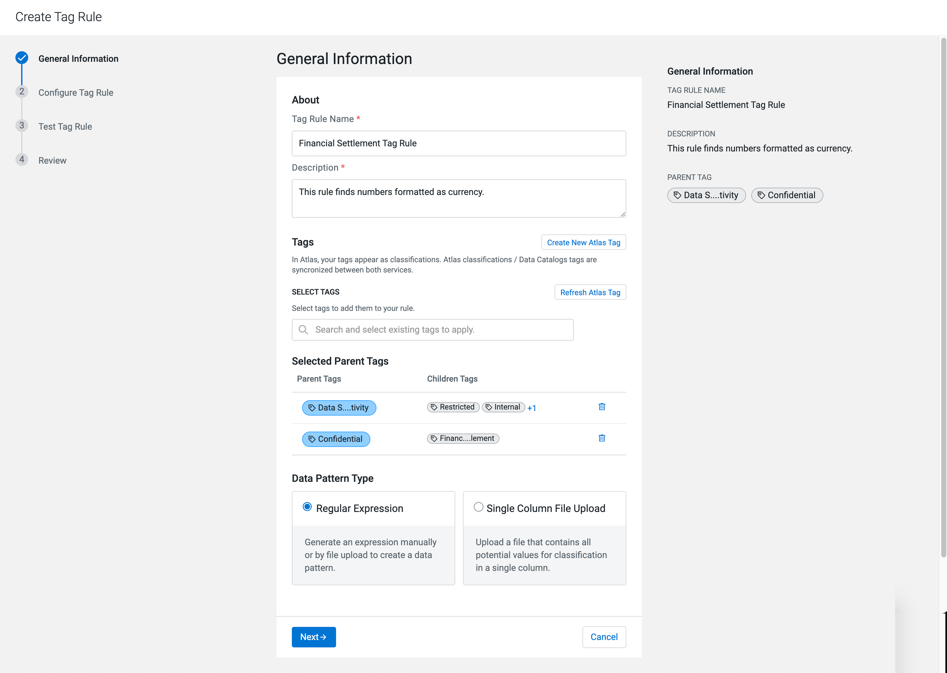Viewport: 947px width, 673px height.
Task: Select the Restricted child tag chip
Action: (453, 407)
